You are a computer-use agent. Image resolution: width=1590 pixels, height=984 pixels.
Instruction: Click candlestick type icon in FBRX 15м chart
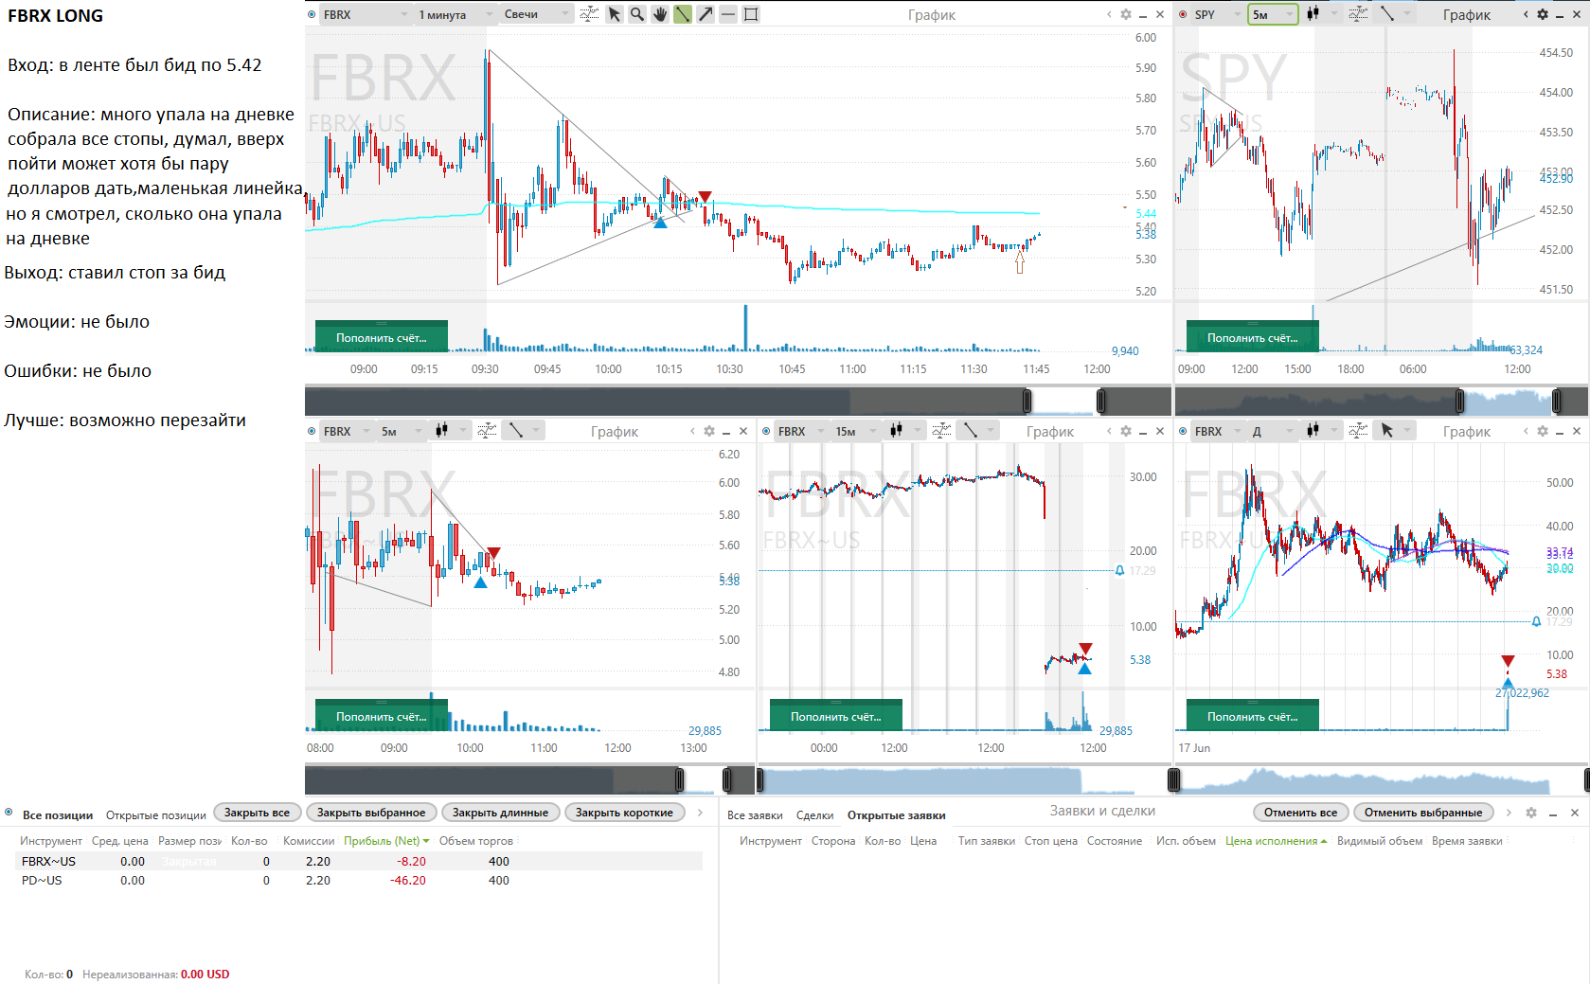(x=897, y=431)
